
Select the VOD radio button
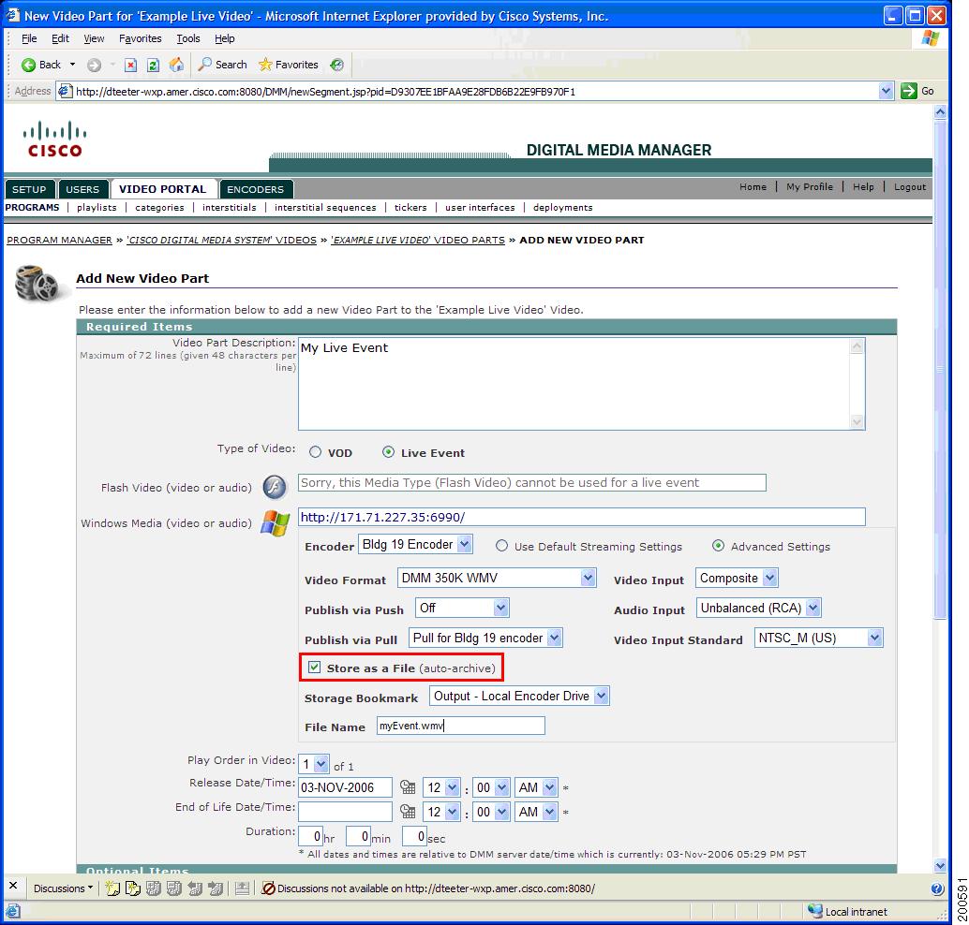tap(316, 451)
